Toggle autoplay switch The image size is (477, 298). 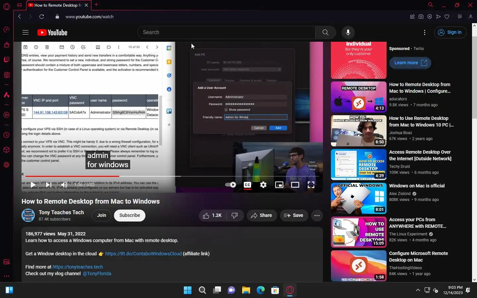[231, 185]
